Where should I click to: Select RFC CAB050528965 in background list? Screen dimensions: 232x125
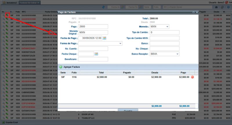[28, 92]
